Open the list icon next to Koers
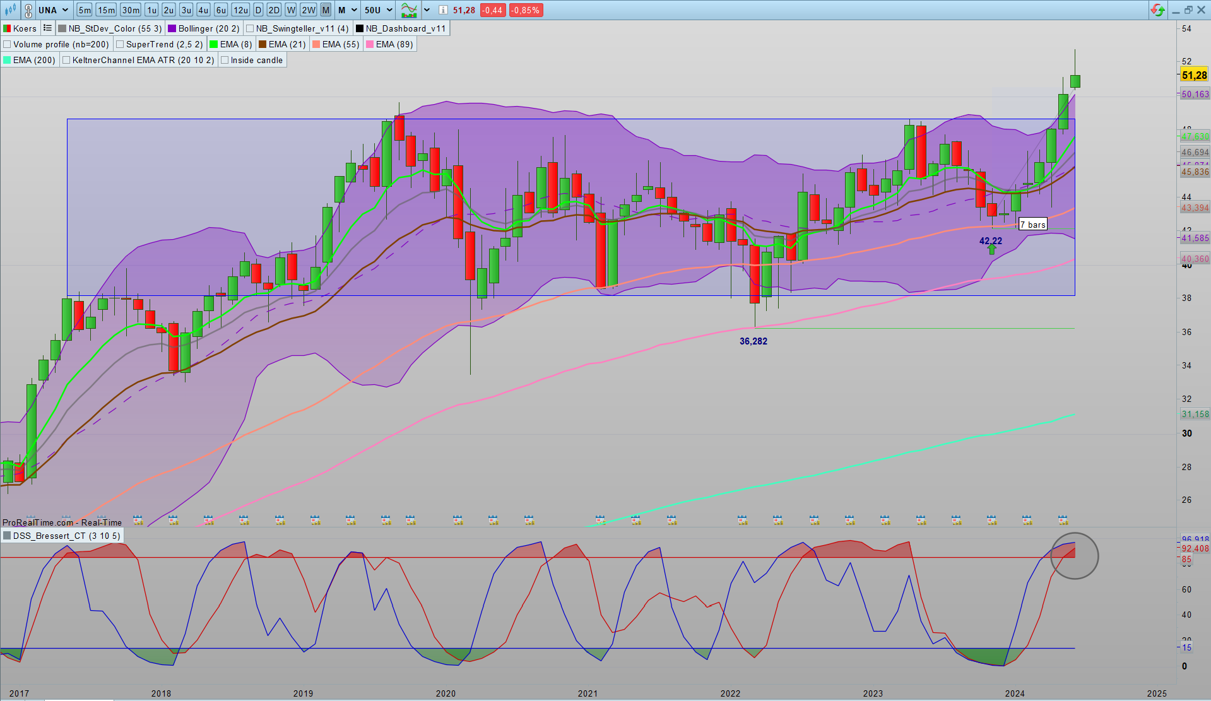Viewport: 1211px width, 701px height. 47,28
